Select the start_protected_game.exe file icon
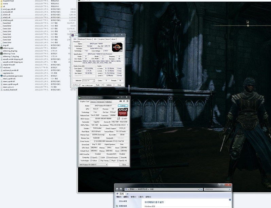This screenshot has height=208, width=271. point(1,76)
